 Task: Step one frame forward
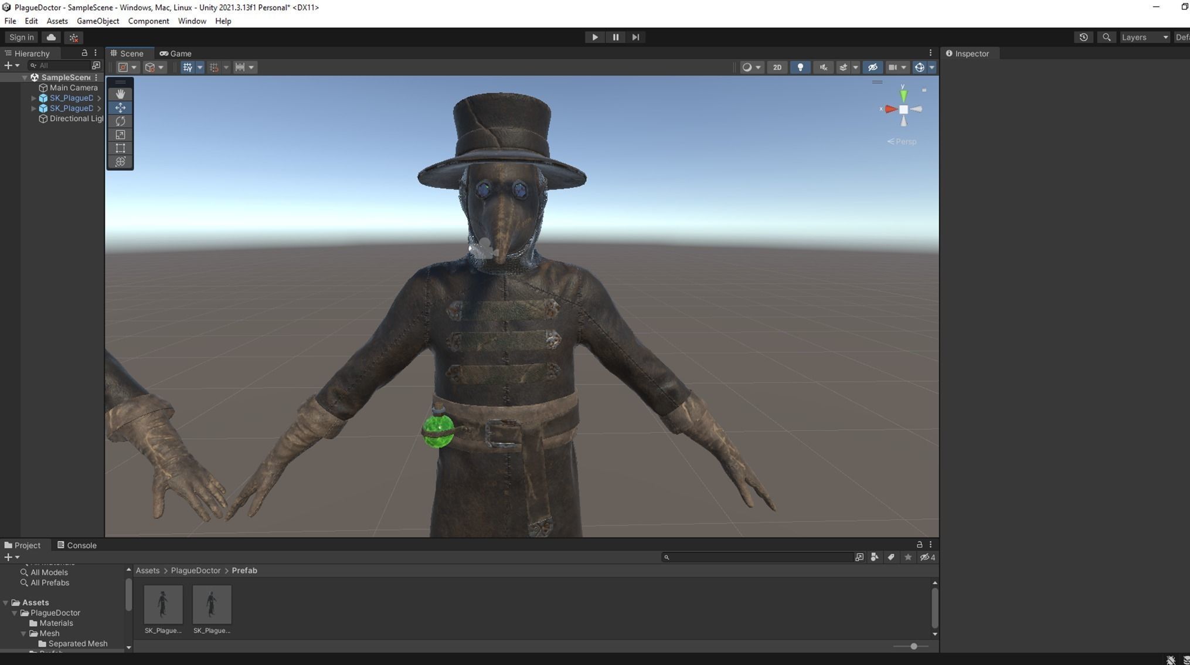click(635, 37)
